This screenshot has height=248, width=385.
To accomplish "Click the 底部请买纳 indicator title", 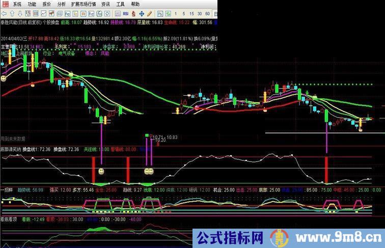I will [x=11, y=149].
